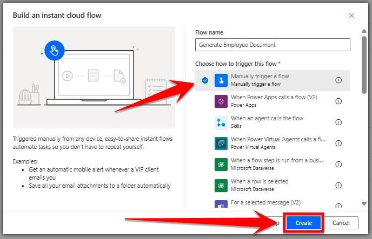Viewport: 372px width, 239px height.
Task: Open info for Manually trigger a flow
Action: click(x=338, y=80)
